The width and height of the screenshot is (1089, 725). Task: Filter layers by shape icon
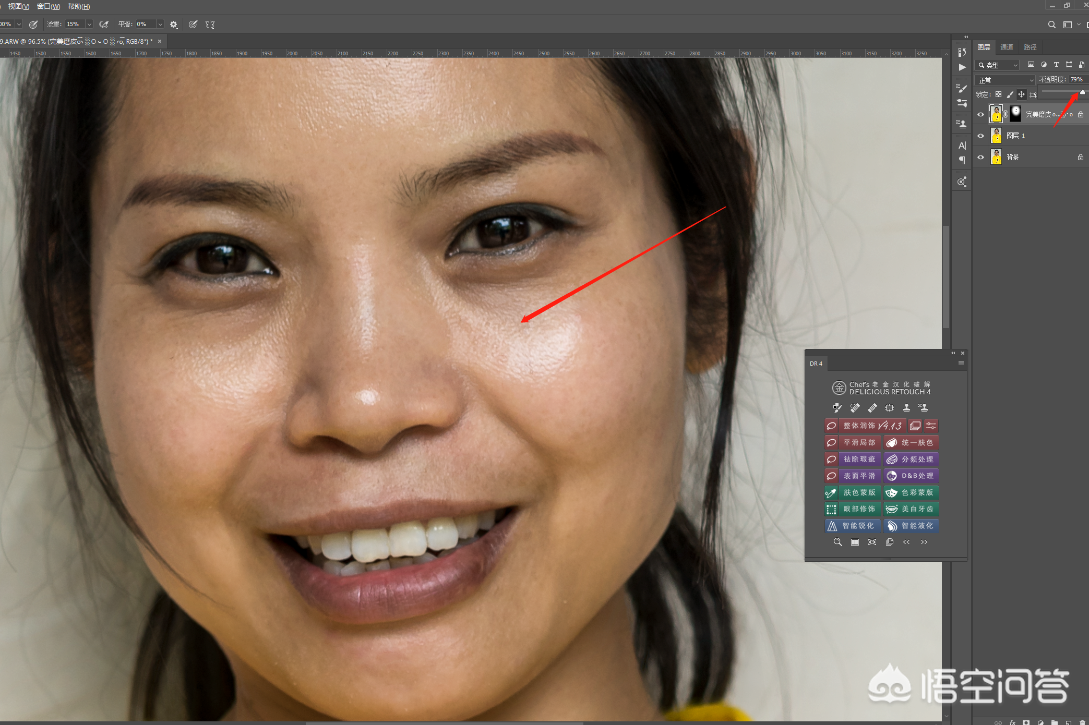click(x=1069, y=65)
